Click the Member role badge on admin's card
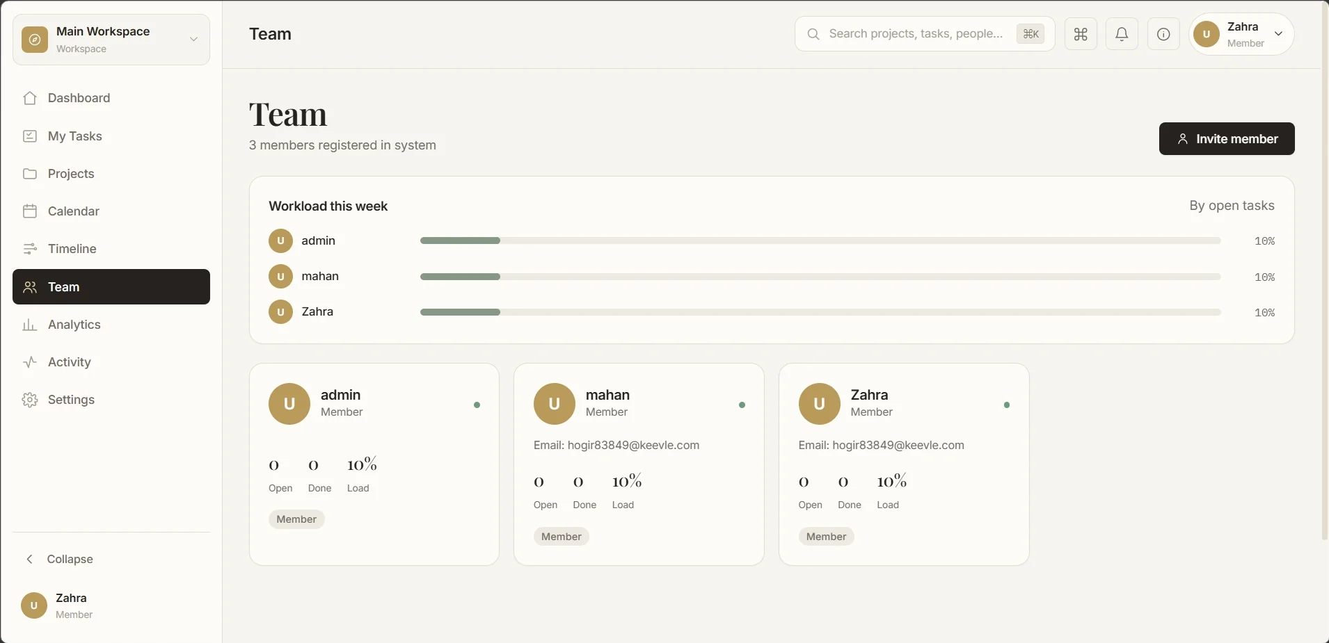 [296, 519]
